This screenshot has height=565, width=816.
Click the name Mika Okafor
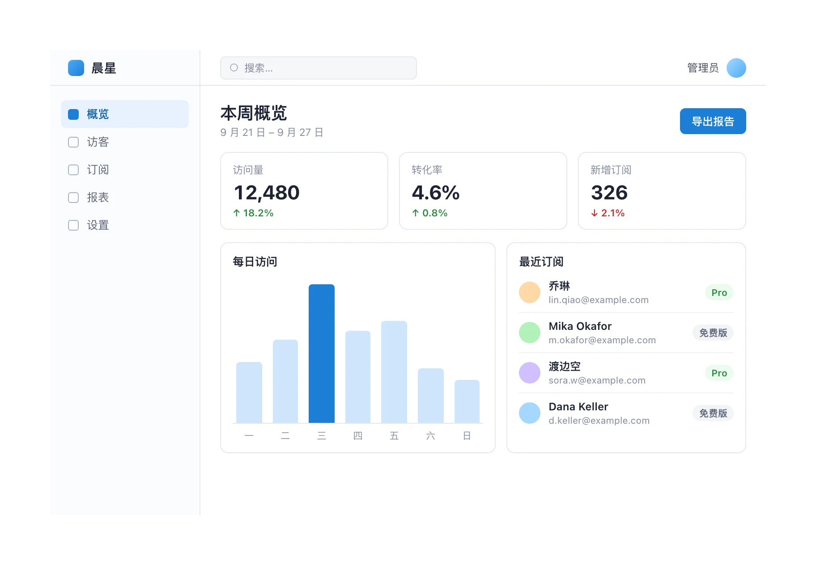580,326
